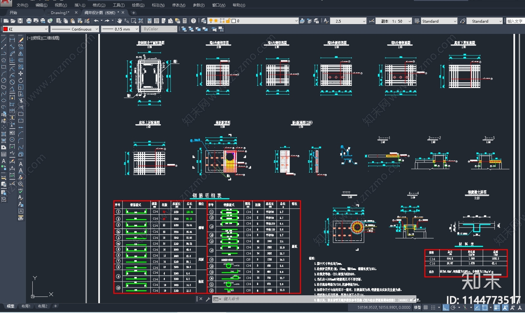Image resolution: width=525 pixels, height=313 pixels.
Task: Open the rightmost Standard multileader dropdown
Action: pos(485,21)
